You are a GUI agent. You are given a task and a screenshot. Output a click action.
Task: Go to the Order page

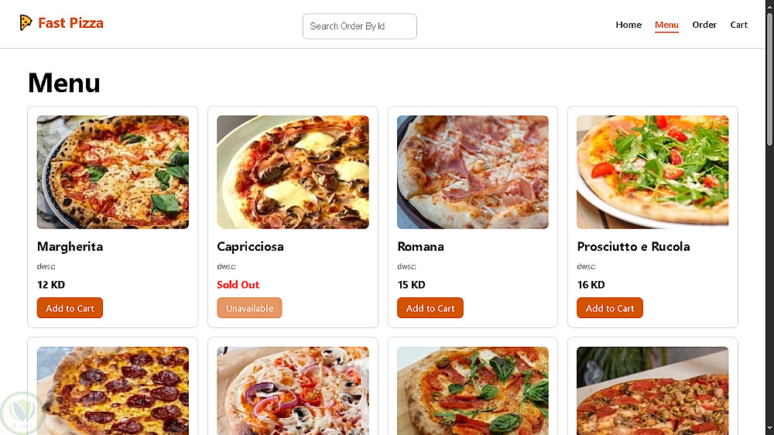click(704, 25)
